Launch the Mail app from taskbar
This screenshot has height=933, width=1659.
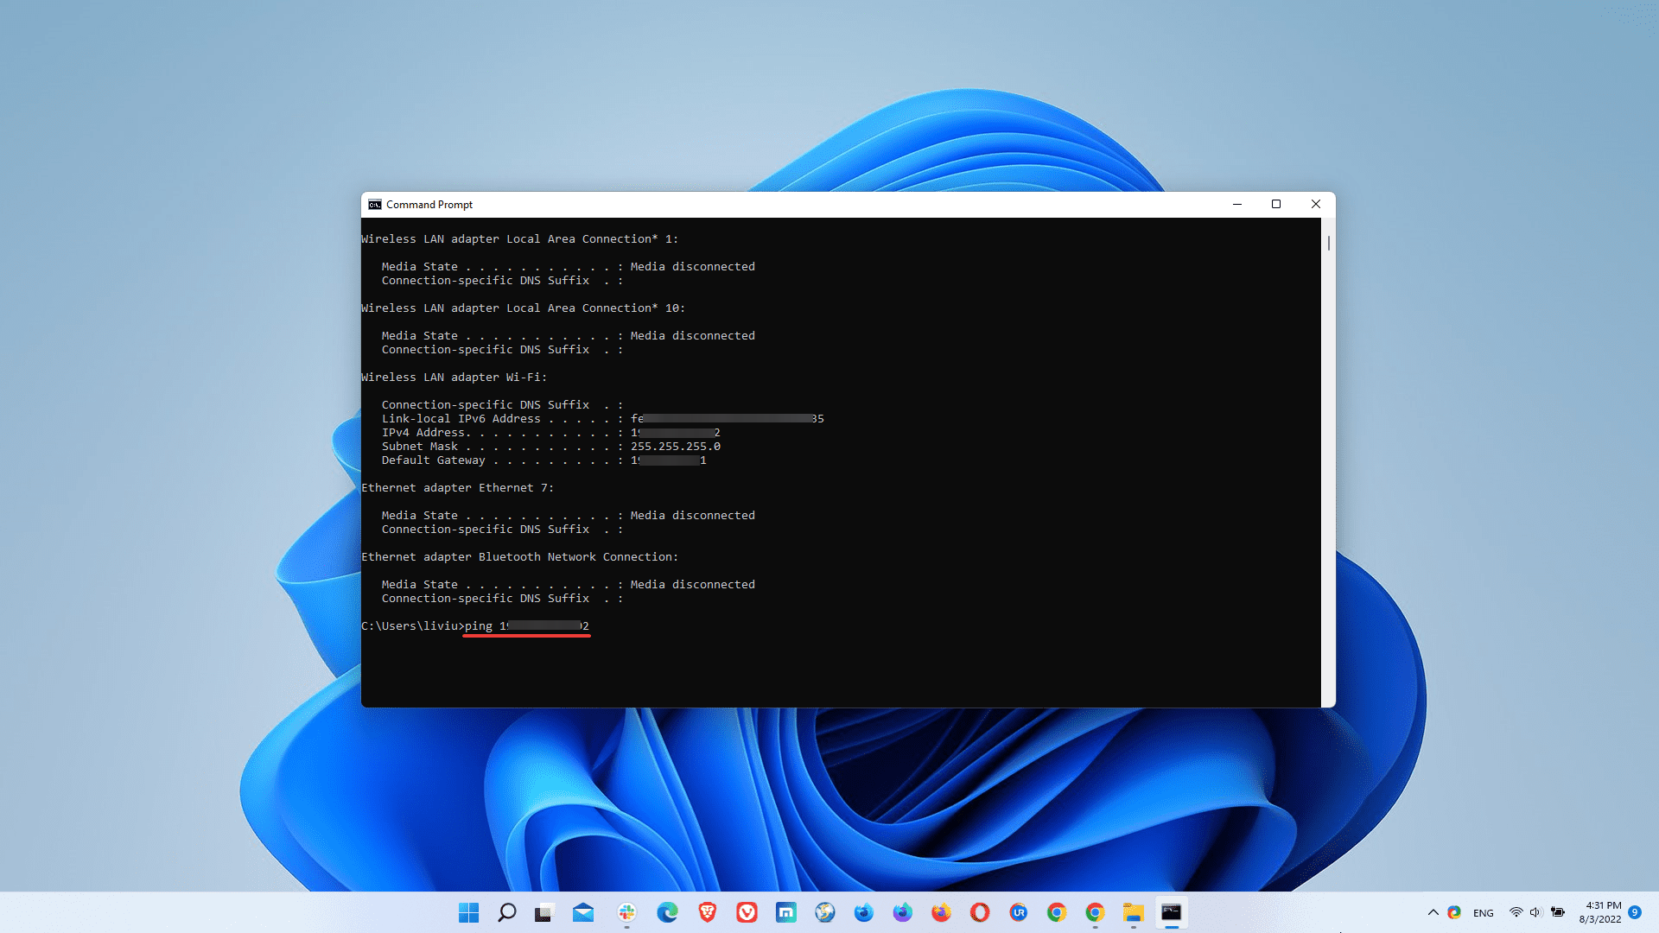[x=583, y=912]
